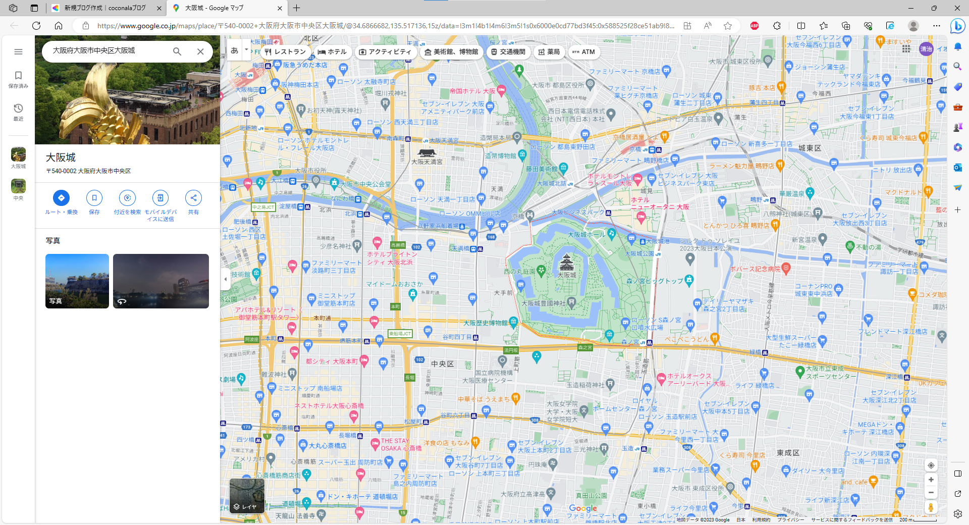Open the hamburger menu in Maps sidebar
This screenshot has height=525, width=969.
pos(18,51)
